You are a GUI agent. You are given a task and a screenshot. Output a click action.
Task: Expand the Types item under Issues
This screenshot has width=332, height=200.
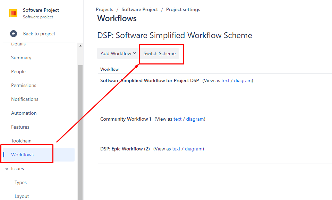pyautogui.click(x=20, y=182)
